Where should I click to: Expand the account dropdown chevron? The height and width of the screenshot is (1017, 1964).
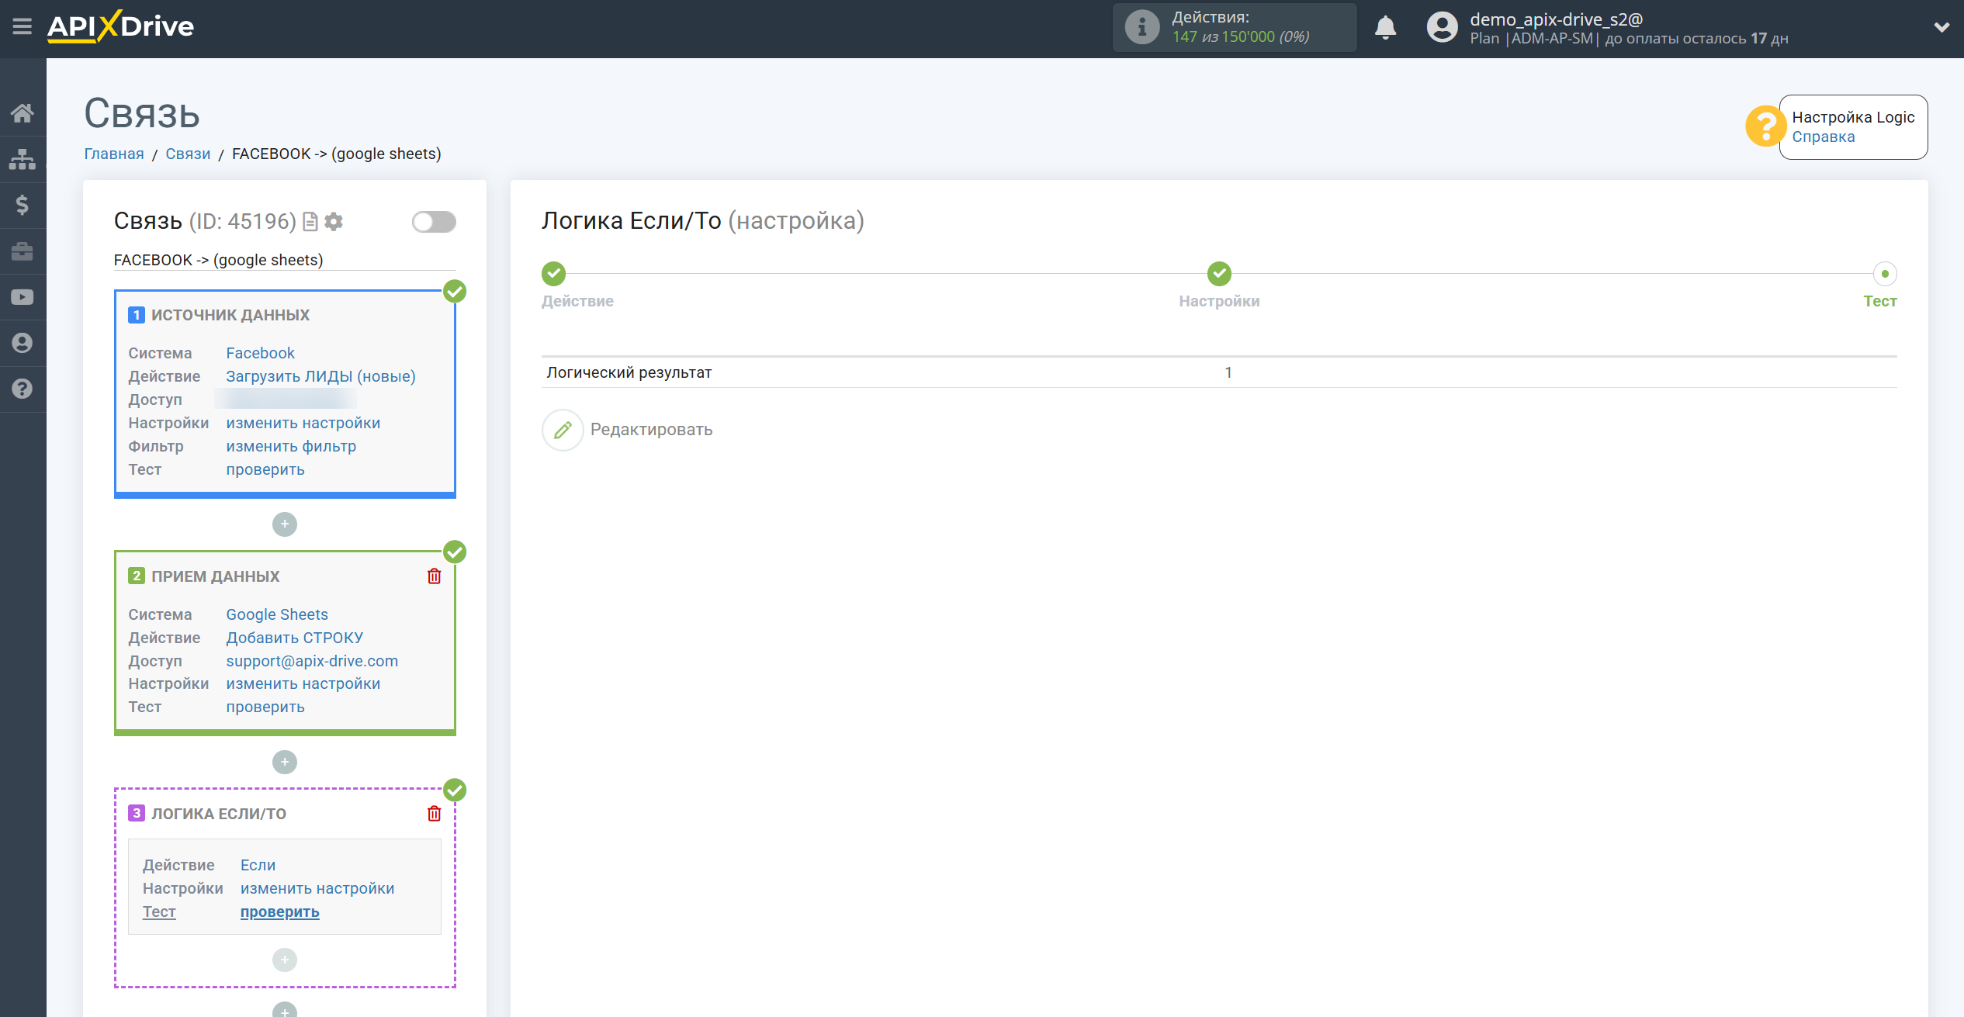click(1941, 27)
